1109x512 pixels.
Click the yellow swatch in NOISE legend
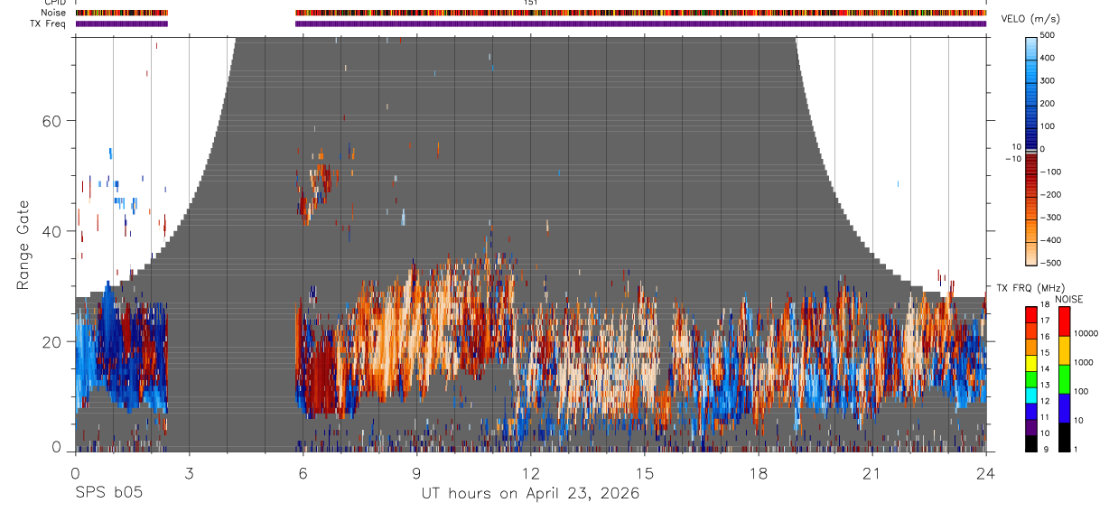1064,350
